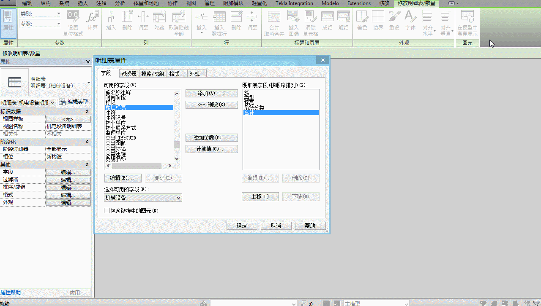Image resolution: width=541 pixels, height=306 pixels.
Task: Click vertical scrollbar thumb in available fields
Action: pyautogui.click(x=177, y=144)
